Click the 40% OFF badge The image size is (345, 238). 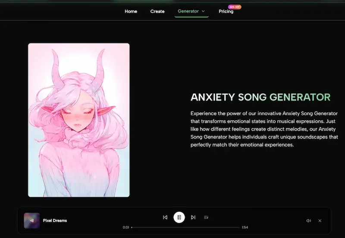click(x=235, y=7)
